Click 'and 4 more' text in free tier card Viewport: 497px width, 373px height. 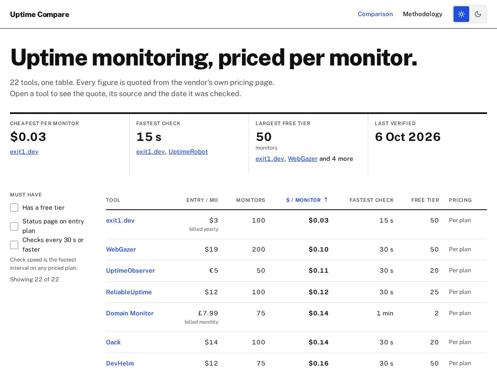336,159
